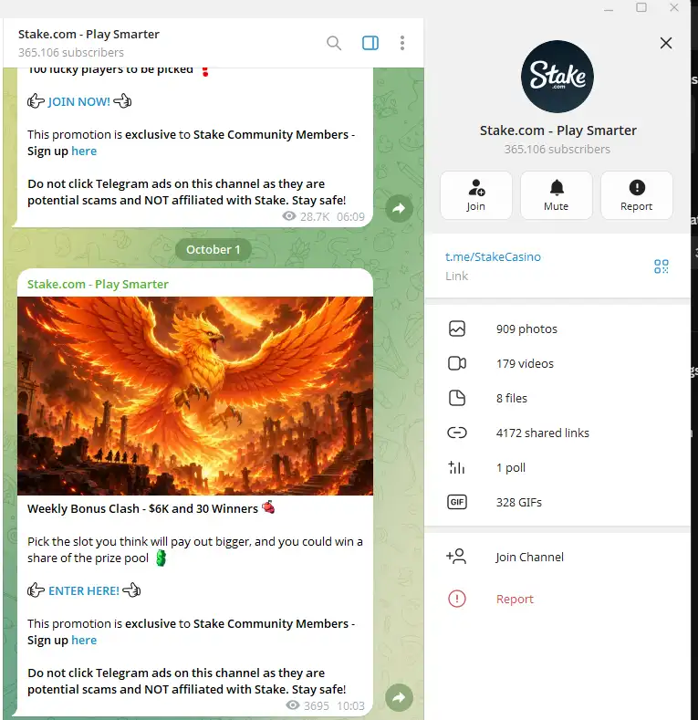The image size is (698, 720).
Task: Click the red Report entry at panel bottom
Action: [x=557, y=599]
